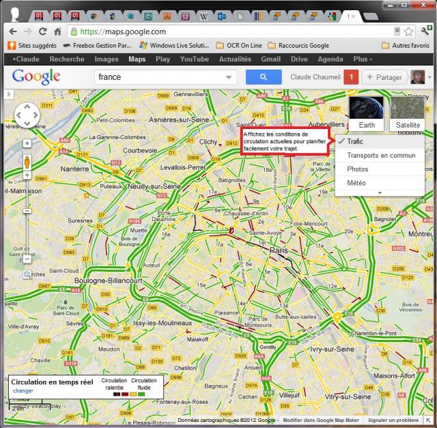
Task: Open the red notifications badge showing 1
Action: [351, 77]
